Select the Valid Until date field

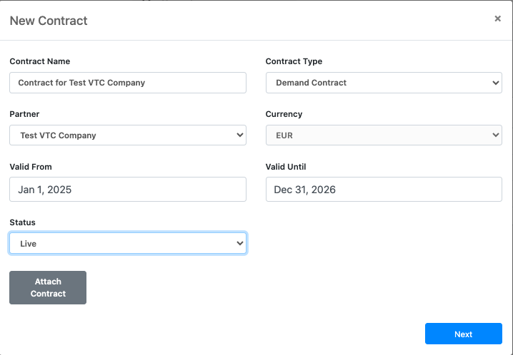384,189
